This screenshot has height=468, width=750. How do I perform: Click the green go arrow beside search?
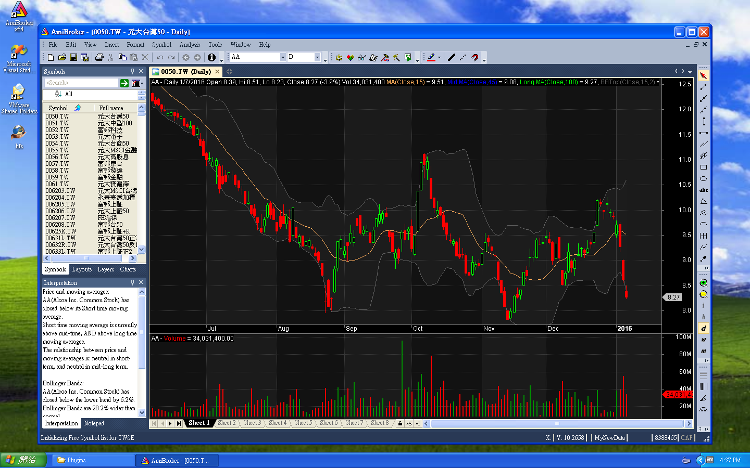click(x=124, y=83)
